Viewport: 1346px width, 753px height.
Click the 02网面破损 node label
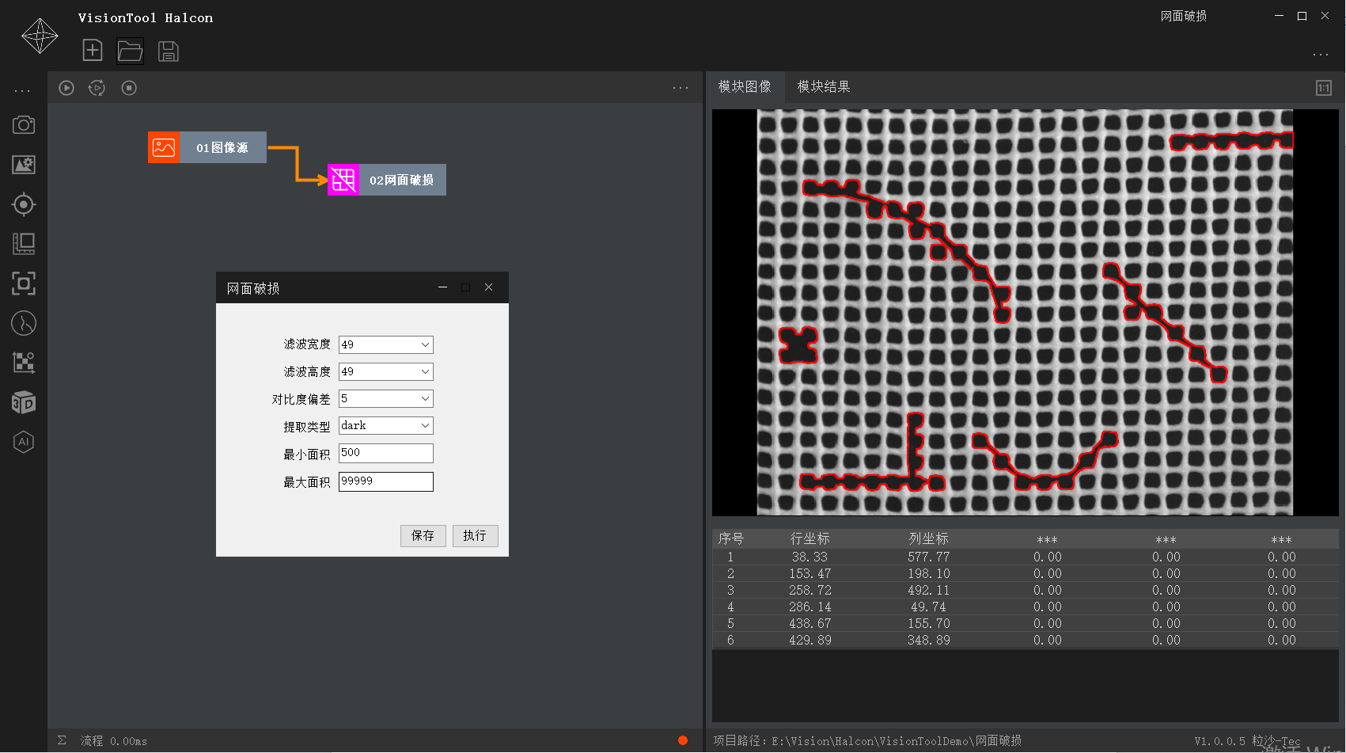click(402, 180)
